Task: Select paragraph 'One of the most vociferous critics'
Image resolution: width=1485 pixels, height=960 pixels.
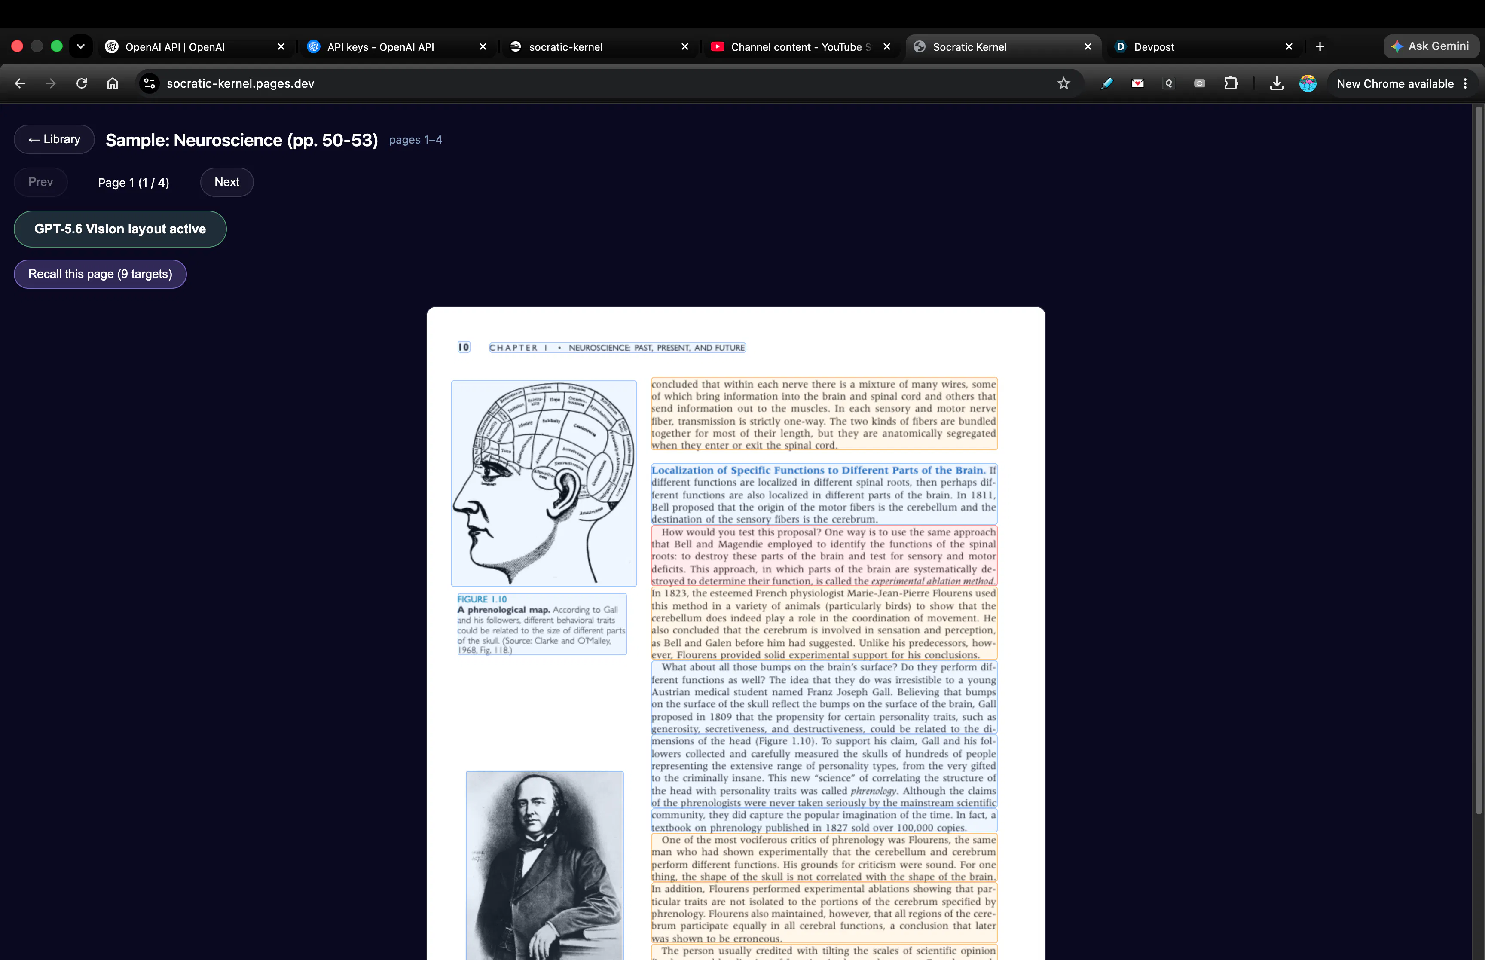Action: point(824,858)
